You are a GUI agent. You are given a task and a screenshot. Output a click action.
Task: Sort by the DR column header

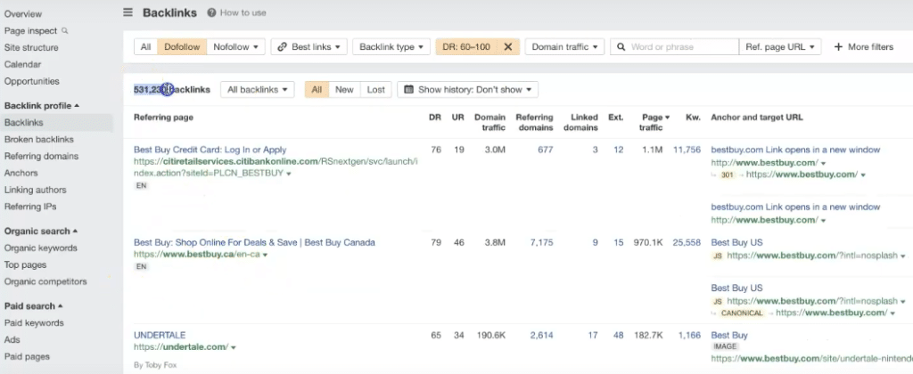[435, 118]
